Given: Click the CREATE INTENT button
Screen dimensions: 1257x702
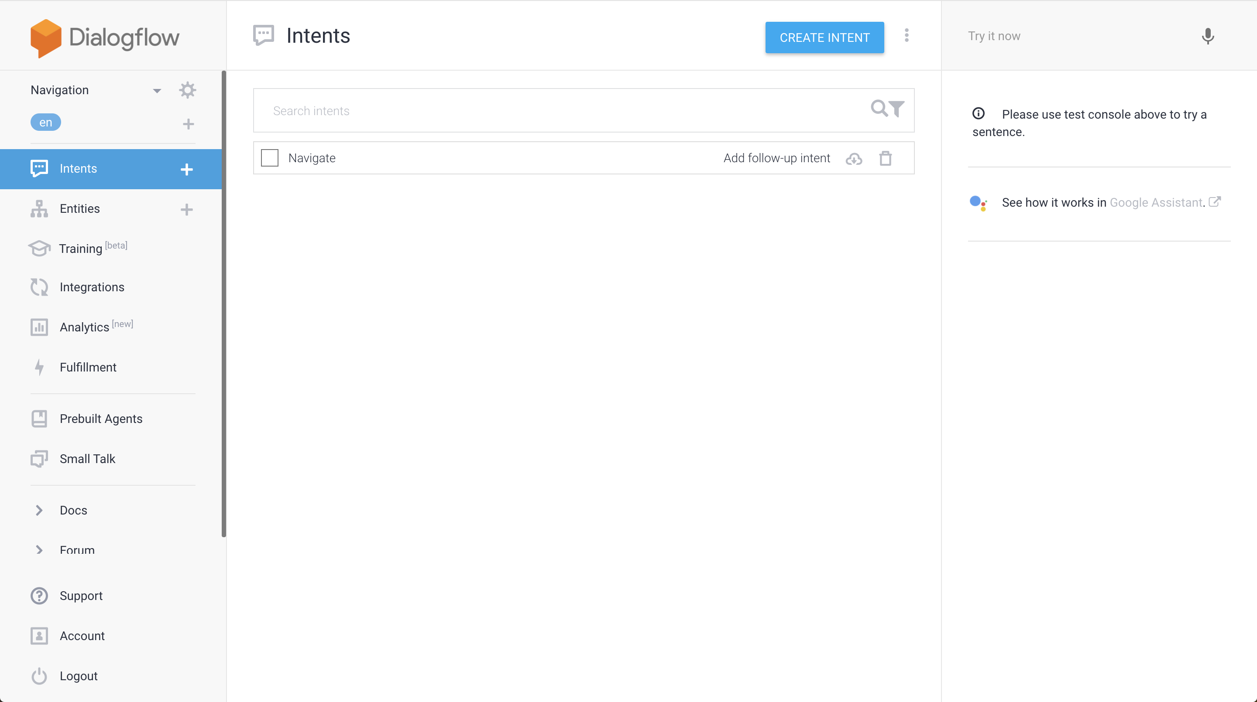Looking at the screenshot, I should 824,37.
